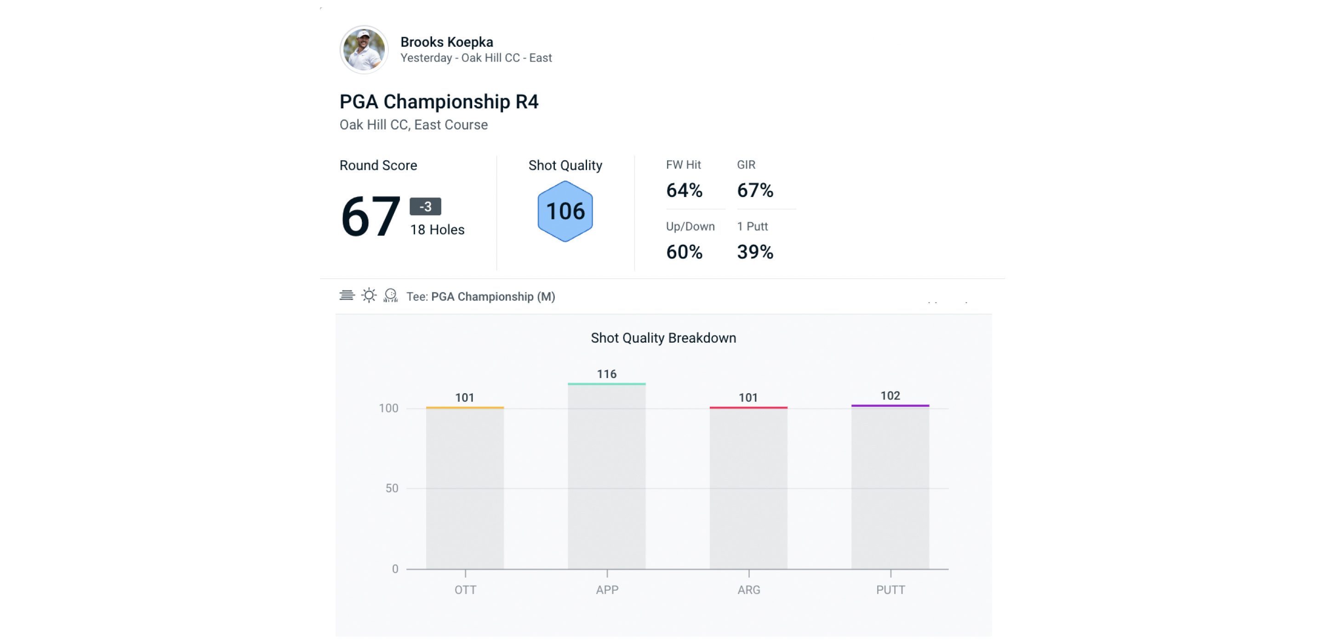Click the GIR 67% stat
The width and height of the screenshot is (1324, 643).
tap(754, 190)
